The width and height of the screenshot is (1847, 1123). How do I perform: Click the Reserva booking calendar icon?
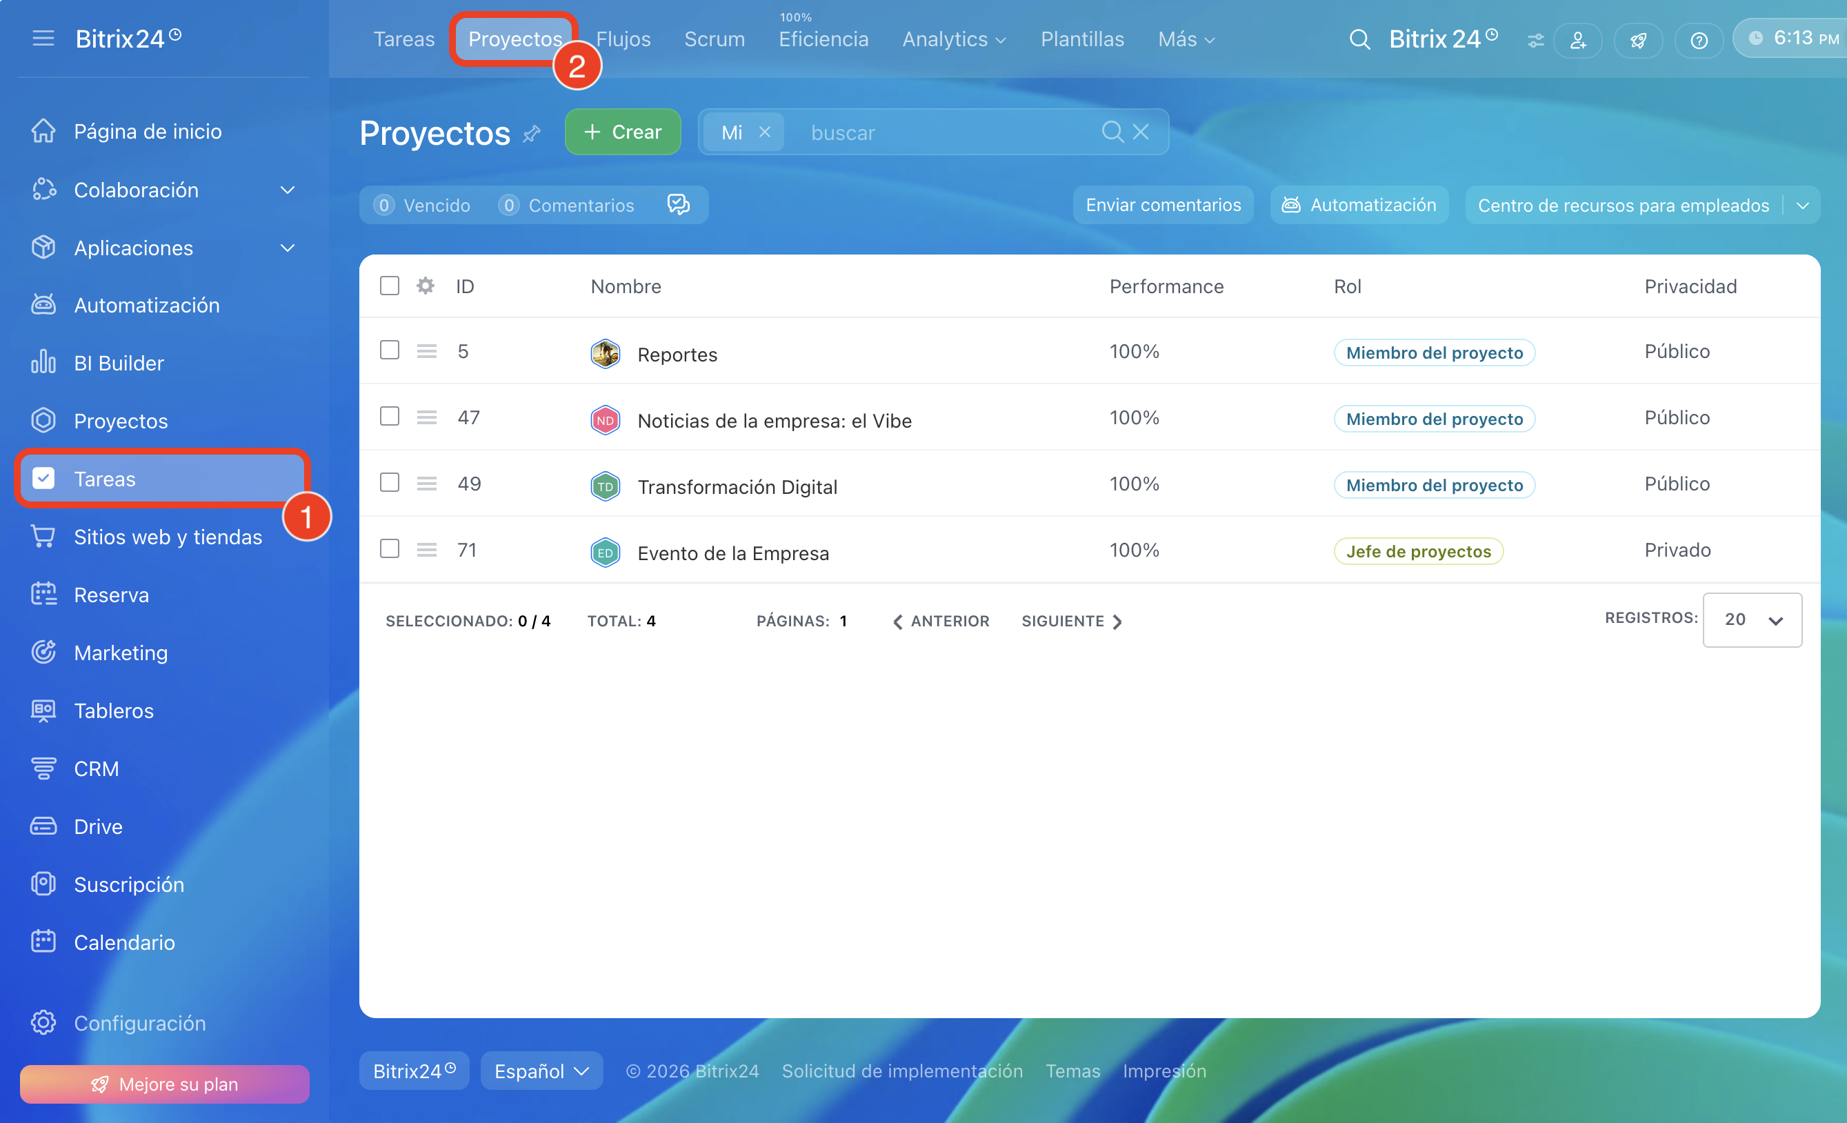tap(43, 595)
